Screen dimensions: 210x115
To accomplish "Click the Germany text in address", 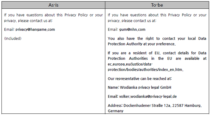I will [x=116, y=111].
